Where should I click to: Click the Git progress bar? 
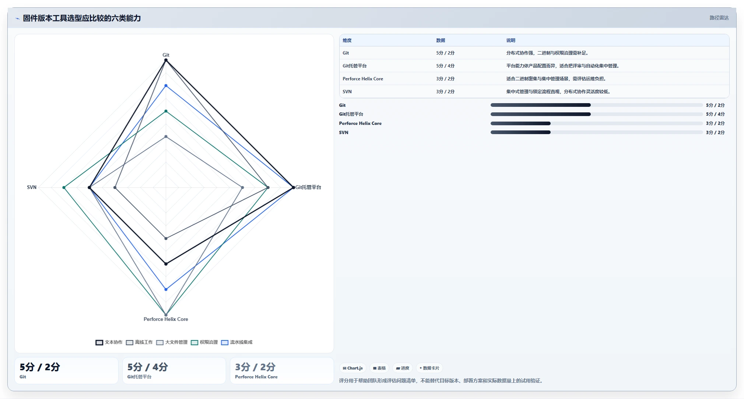point(596,105)
